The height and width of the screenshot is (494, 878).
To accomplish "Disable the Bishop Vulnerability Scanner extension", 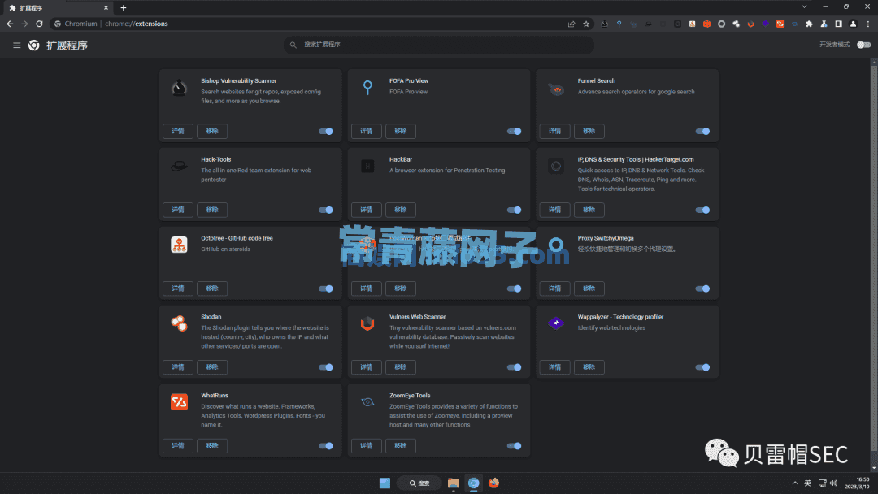I will point(326,132).
